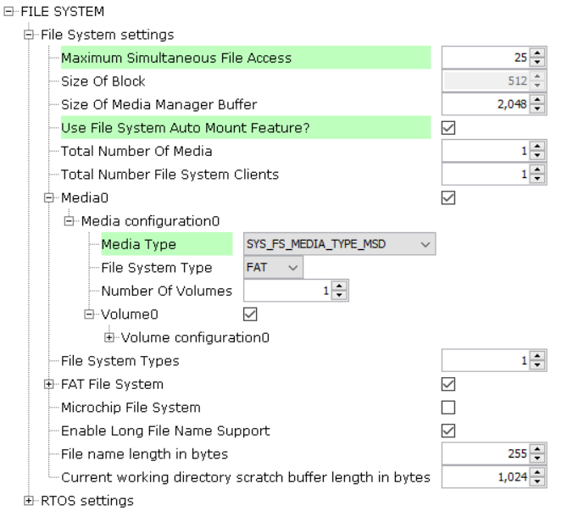
Task: Expand Volume configuration0 node
Action: pyautogui.click(x=111, y=337)
